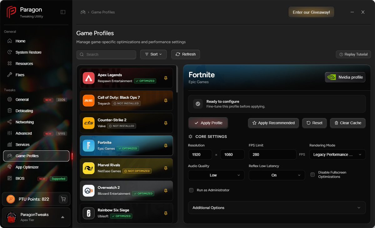Click the Ready to configure checkmark icon
This screenshot has height=228, width=375.
[198, 104]
